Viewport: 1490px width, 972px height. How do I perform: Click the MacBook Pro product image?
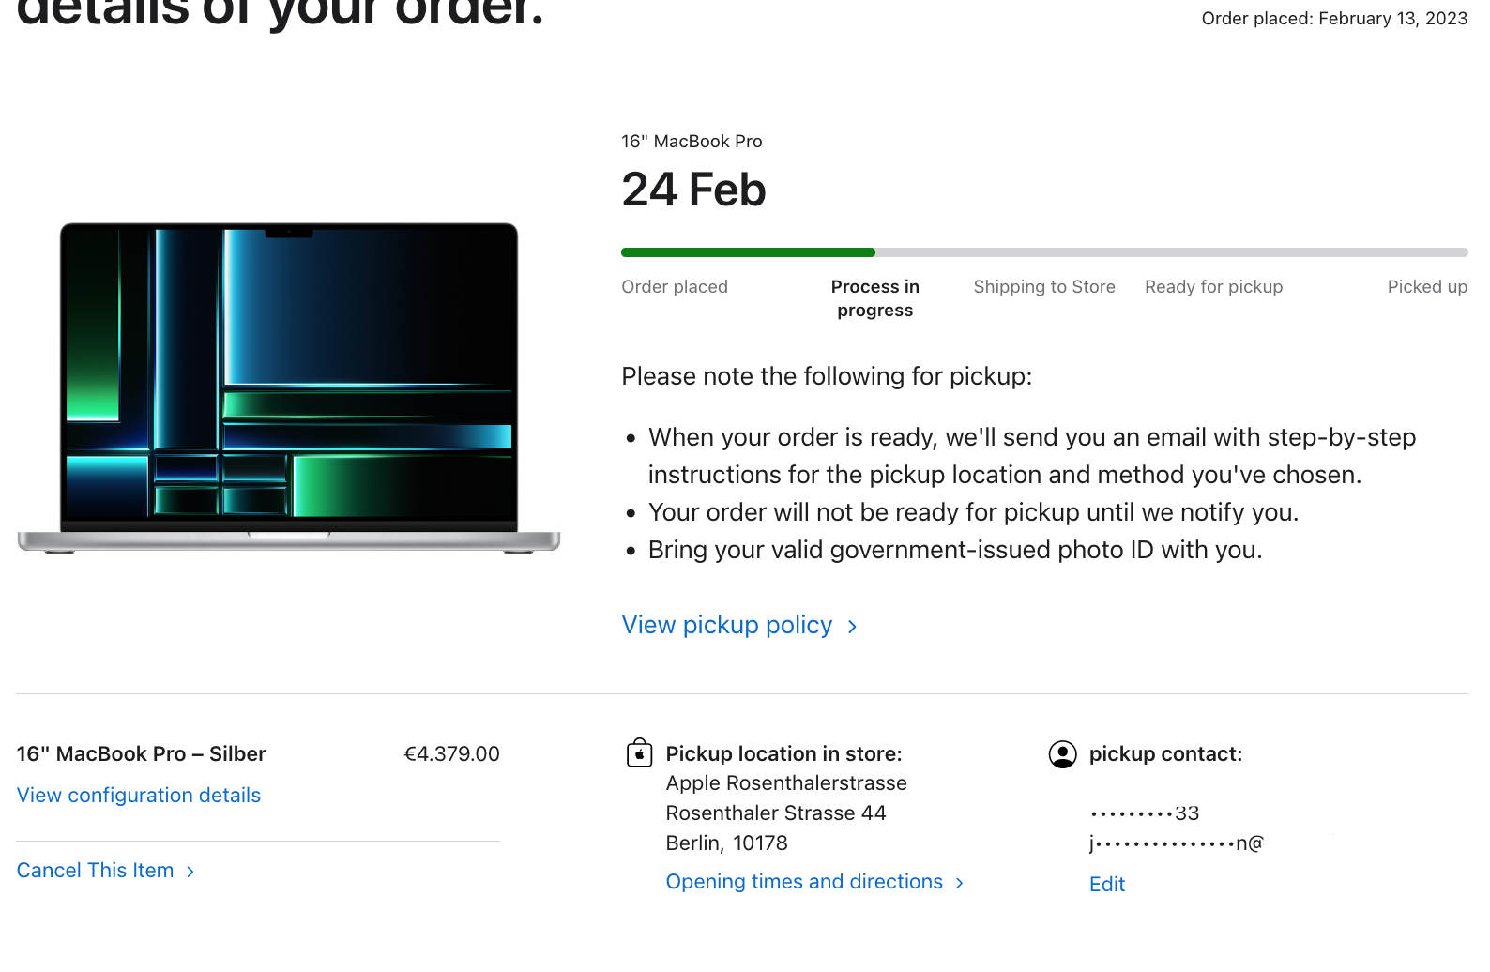(x=289, y=387)
